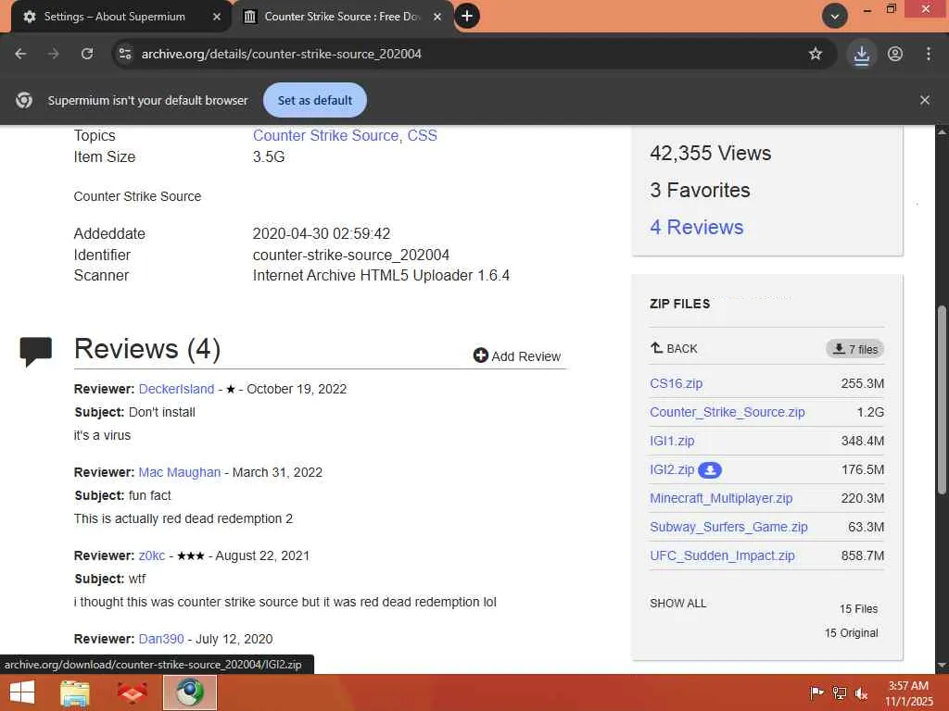Open a new tab with plus button

(x=467, y=17)
